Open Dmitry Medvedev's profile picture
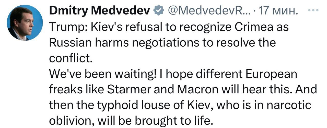Image resolution: width=327 pixels, height=128 pixels. coord(25,22)
